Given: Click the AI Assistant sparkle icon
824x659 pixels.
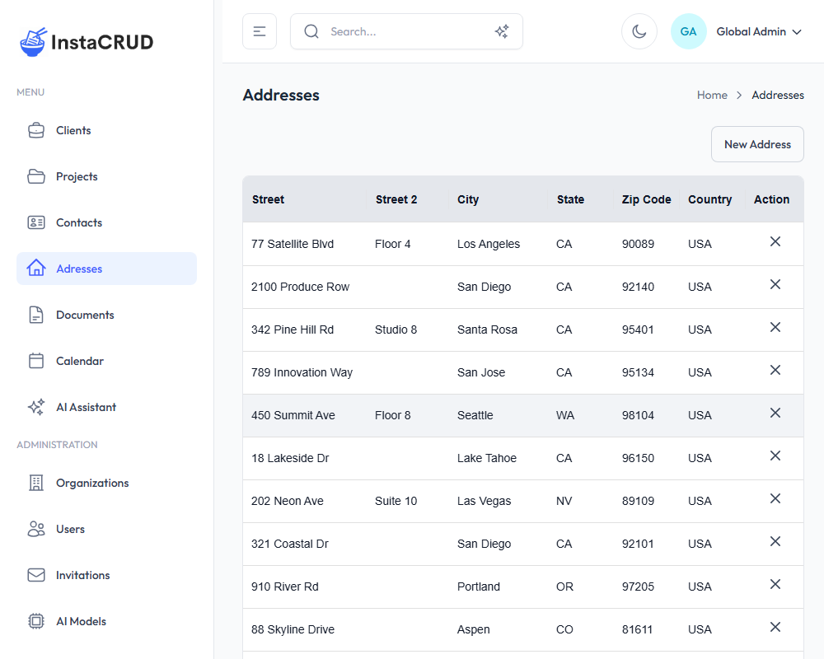Looking at the screenshot, I should point(36,407).
